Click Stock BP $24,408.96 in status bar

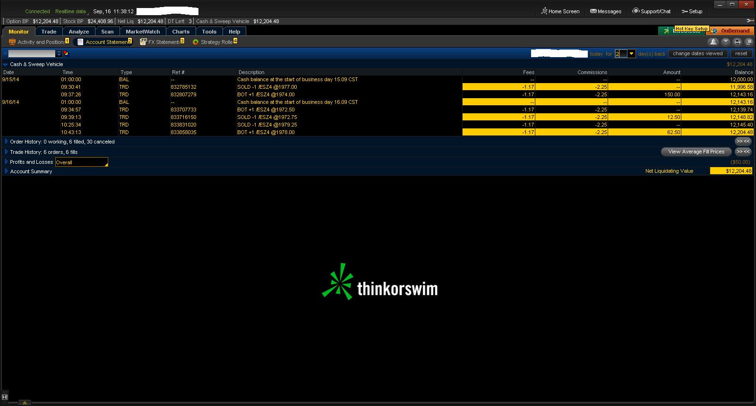coord(88,21)
